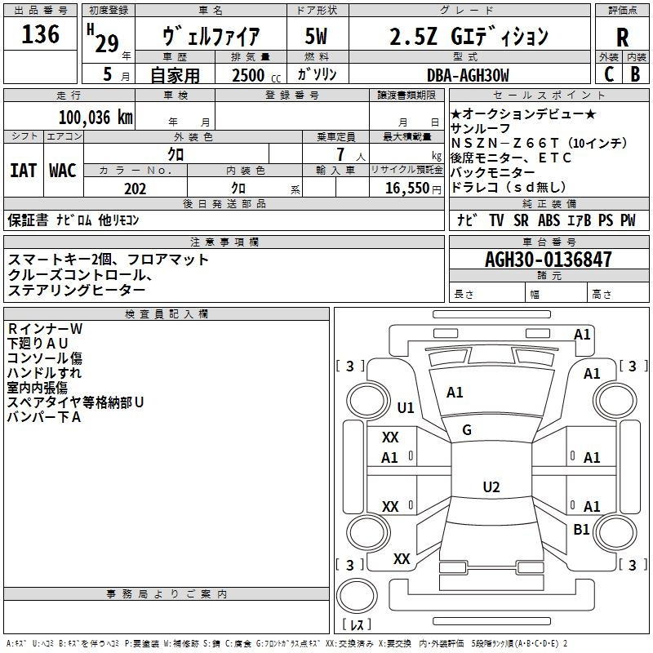Click hood A1 mark on diagram

point(455,393)
